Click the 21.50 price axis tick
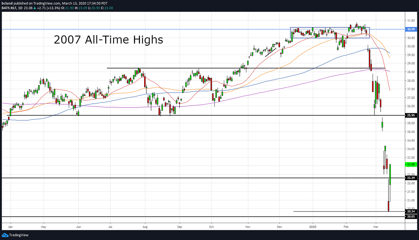The height and width of the screenshot is (240, 419). click(x=411, y=191)
